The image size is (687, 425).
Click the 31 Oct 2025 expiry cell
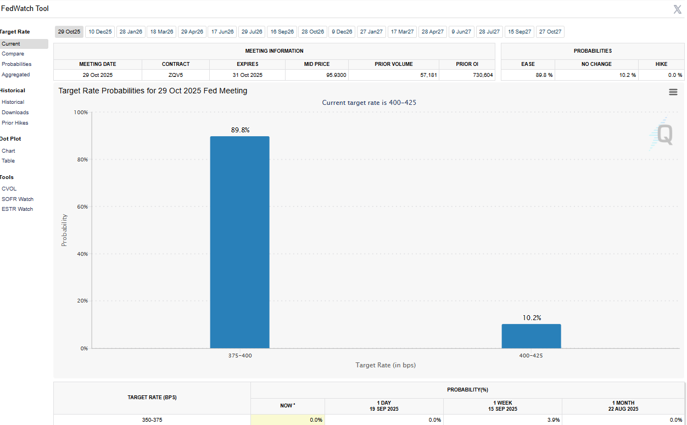248,75
